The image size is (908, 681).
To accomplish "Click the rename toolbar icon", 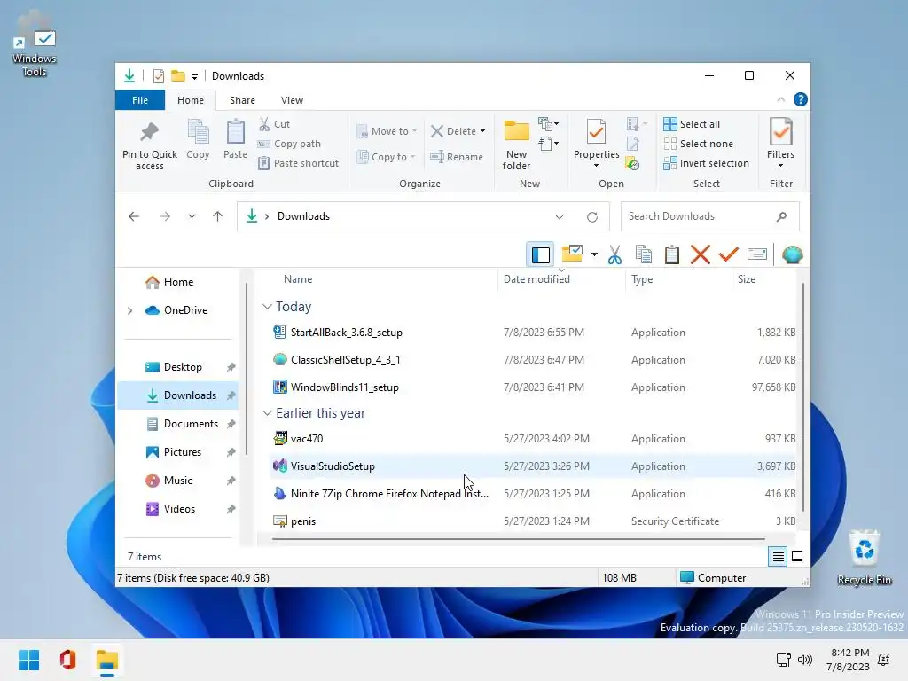I will point(757,254).
